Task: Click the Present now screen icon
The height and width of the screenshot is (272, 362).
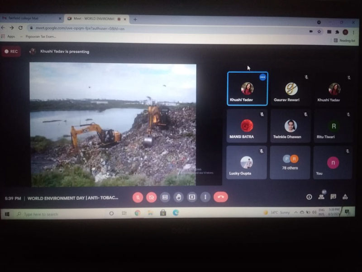Action: click(192, 197)
